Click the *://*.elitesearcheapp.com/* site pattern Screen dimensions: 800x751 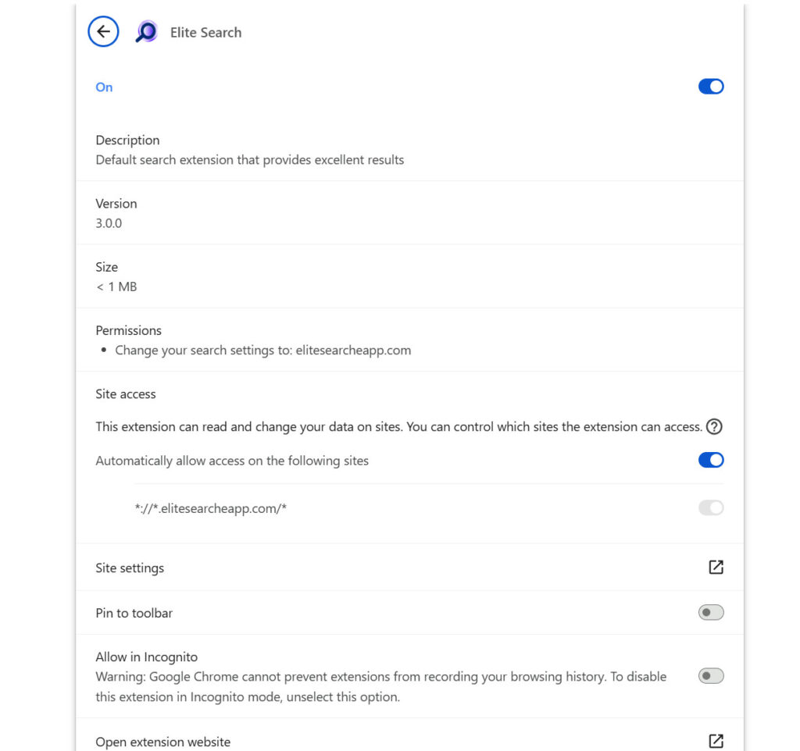pyautogui.click(x=211, y=509)
